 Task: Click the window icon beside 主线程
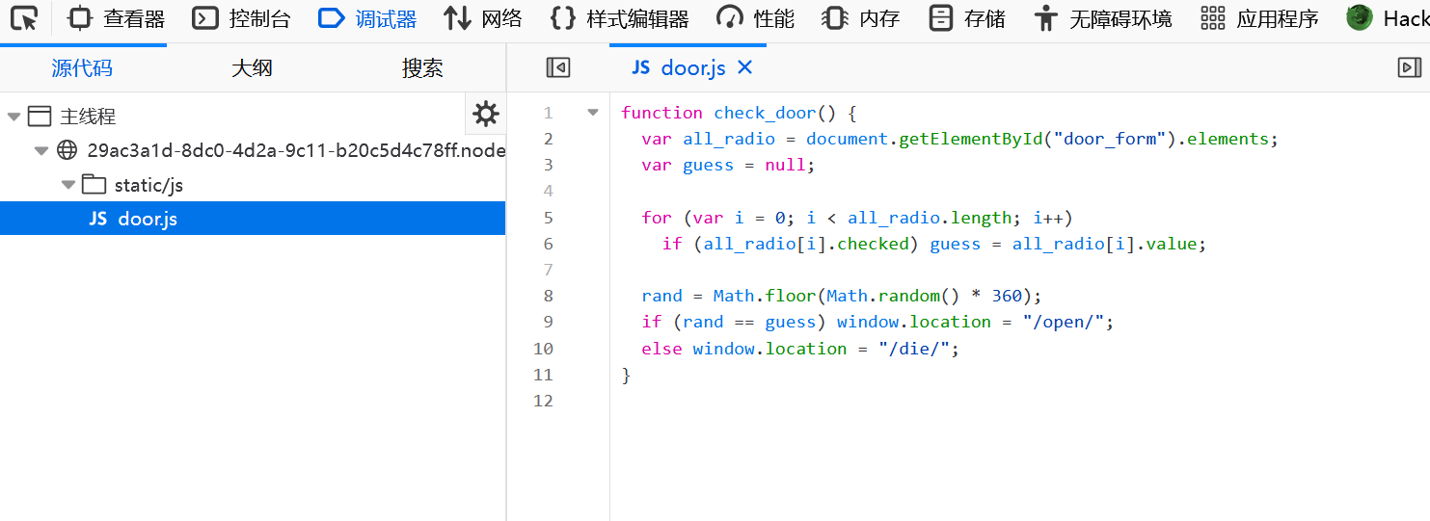[x=40, y=117]
